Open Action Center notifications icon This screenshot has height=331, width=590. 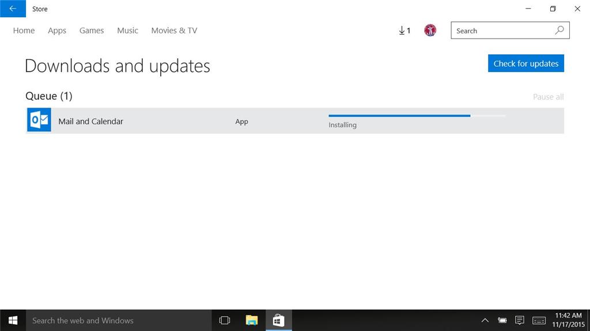tap(520, 321)
